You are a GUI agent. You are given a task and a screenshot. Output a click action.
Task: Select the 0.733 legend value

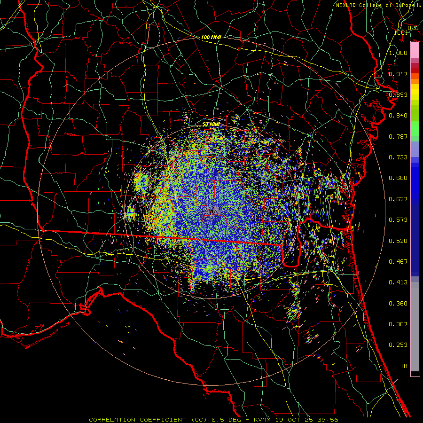(398, 157)
